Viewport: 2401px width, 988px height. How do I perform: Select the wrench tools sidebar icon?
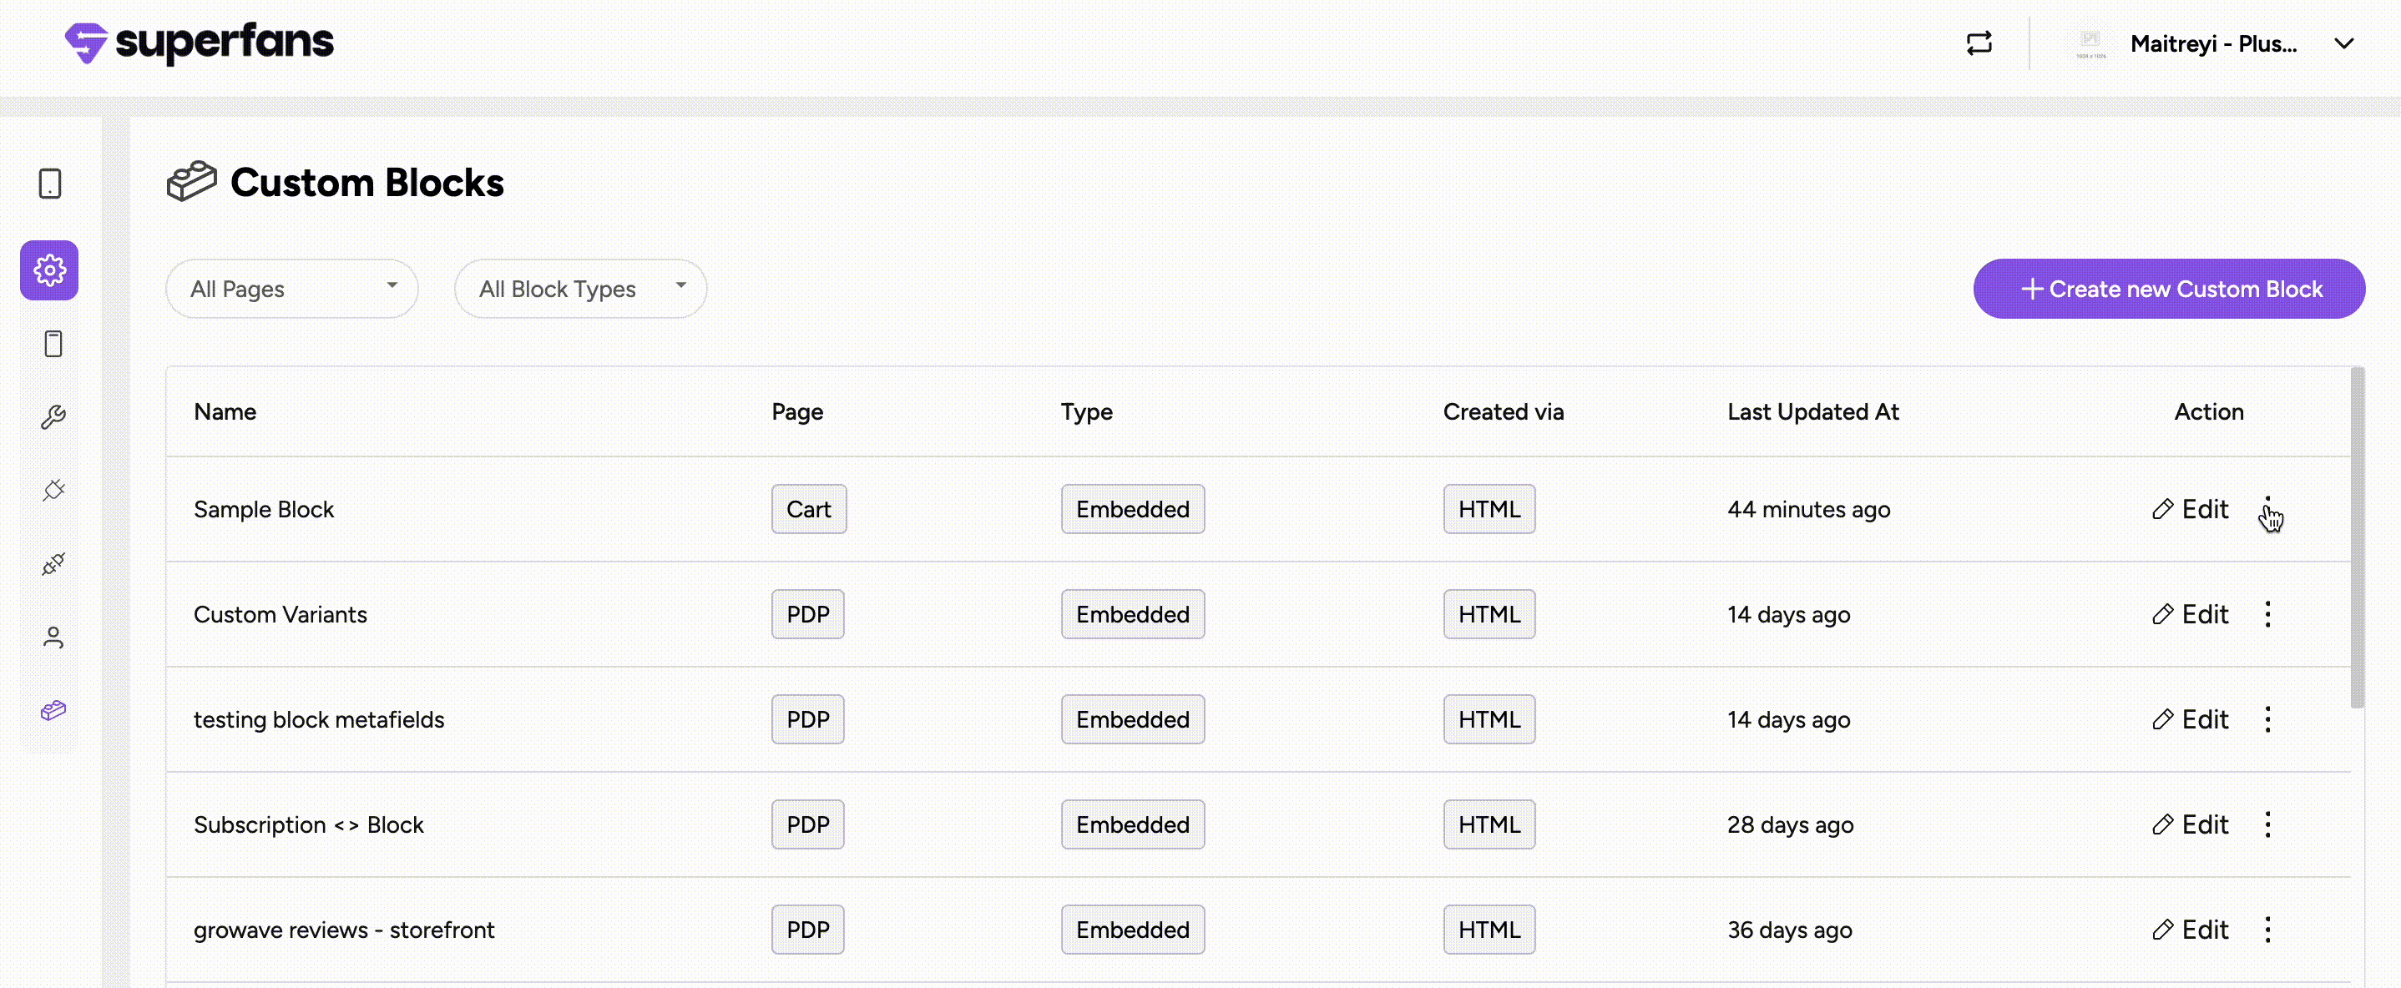pos(53,416)
